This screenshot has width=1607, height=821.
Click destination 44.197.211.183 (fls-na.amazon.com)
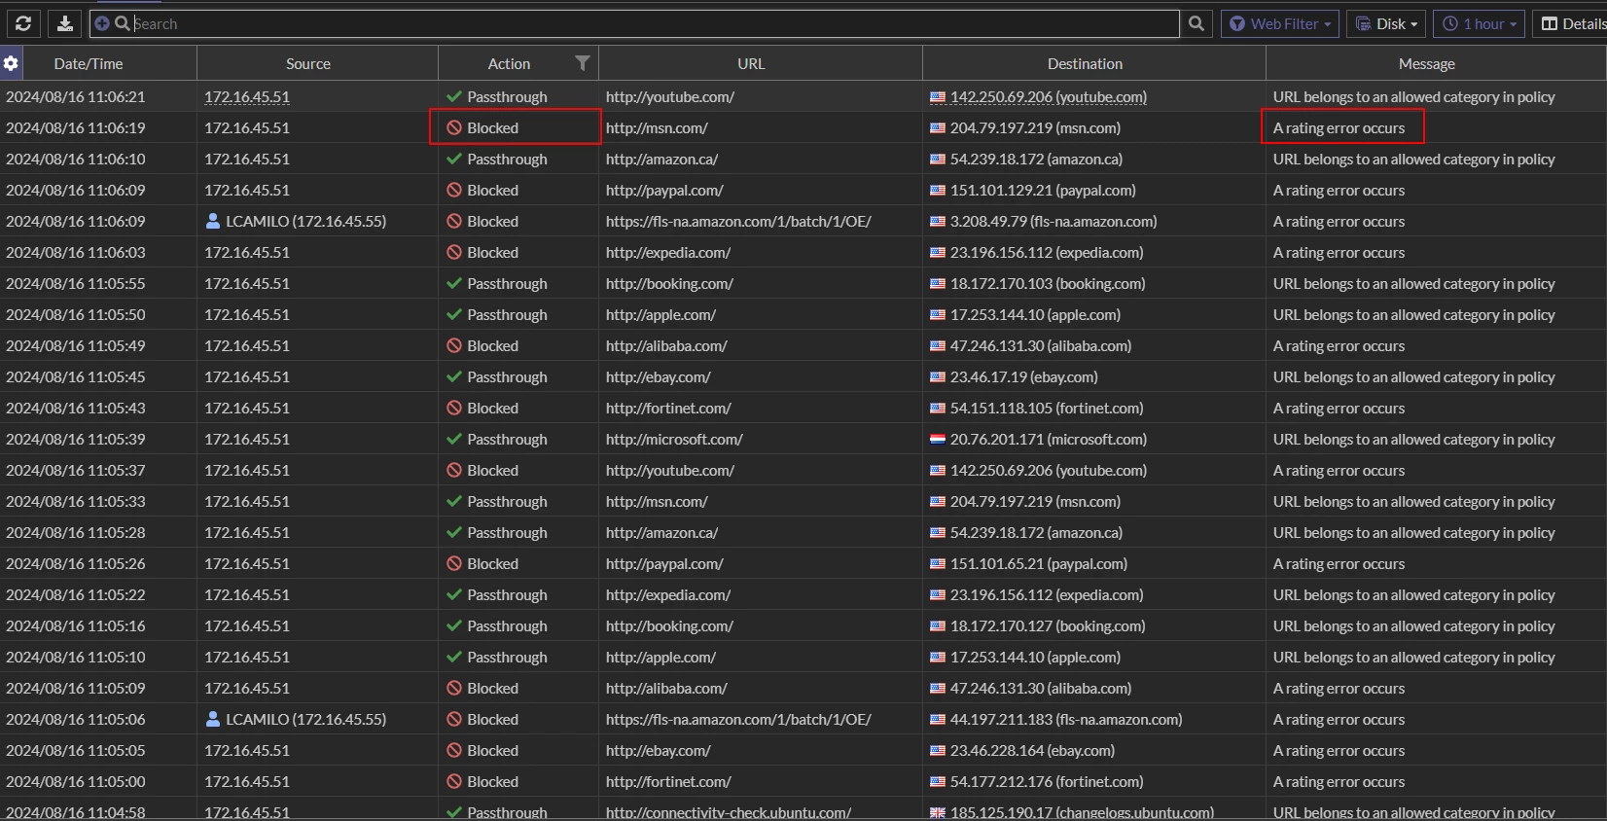point(1066,719)
